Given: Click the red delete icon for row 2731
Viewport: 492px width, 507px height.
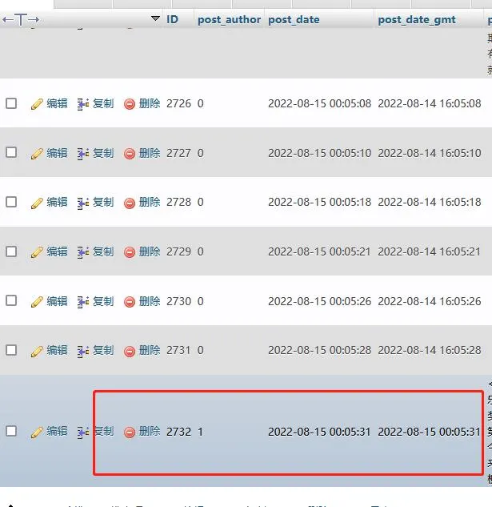Looking at the screenshot, I should tap(130, 351).
